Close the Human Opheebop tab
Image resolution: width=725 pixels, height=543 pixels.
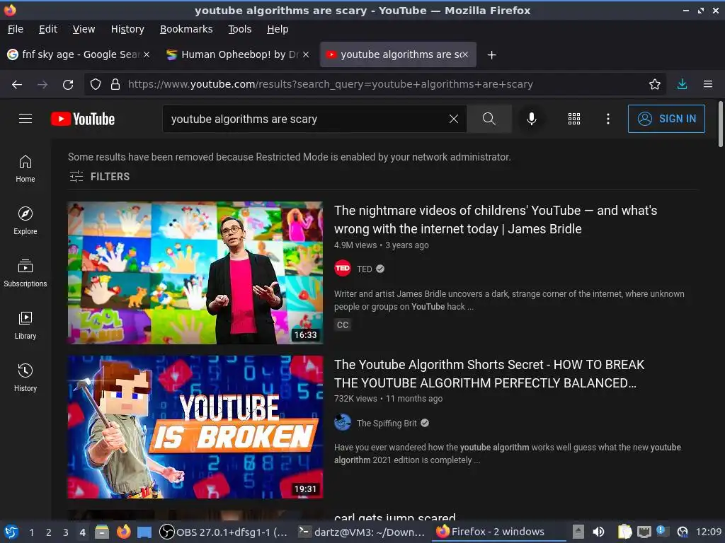tap(306, 54)
